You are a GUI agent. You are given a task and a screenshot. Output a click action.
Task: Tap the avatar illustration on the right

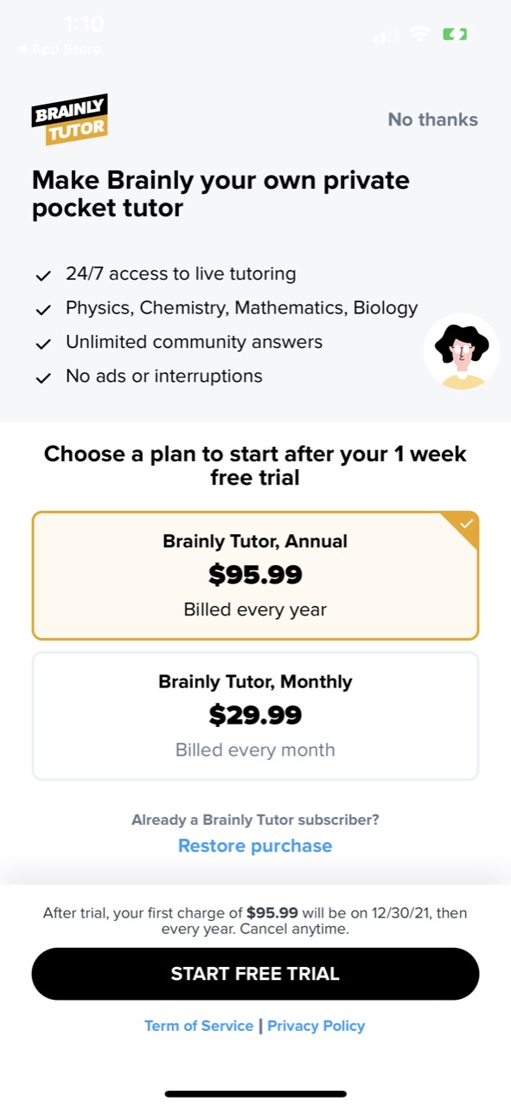(x=462, y=351)
